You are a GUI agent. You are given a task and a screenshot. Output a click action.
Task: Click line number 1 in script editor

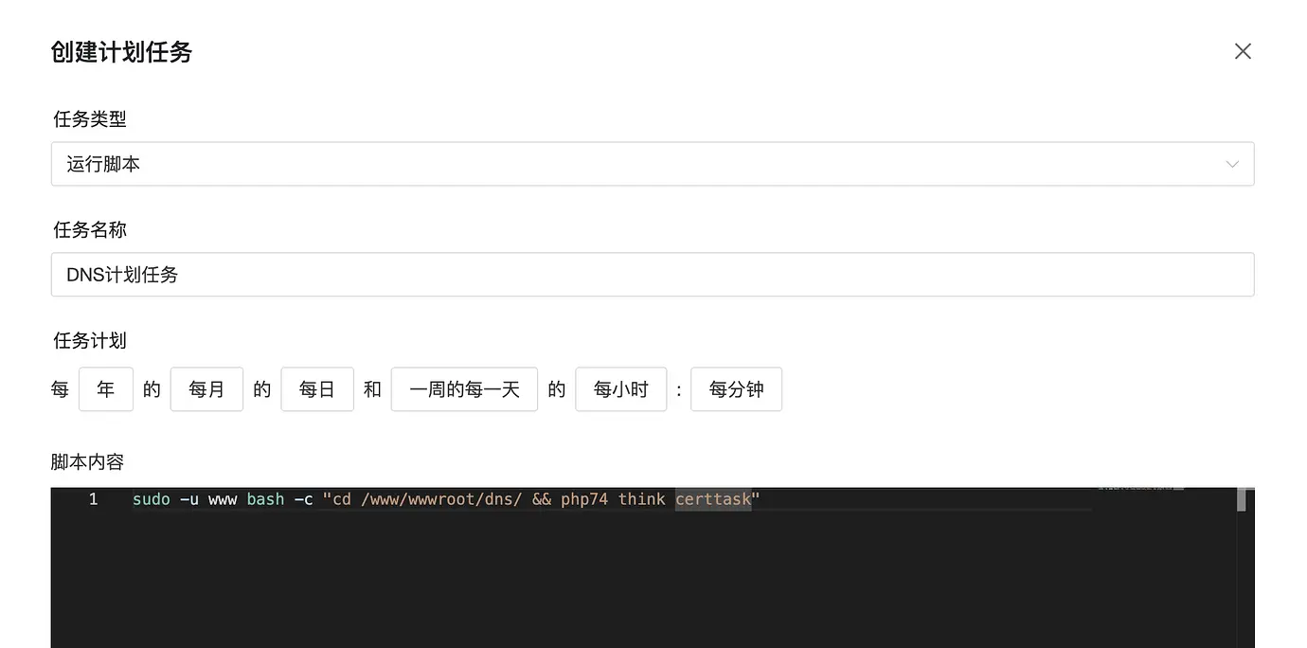pos(93,499)
